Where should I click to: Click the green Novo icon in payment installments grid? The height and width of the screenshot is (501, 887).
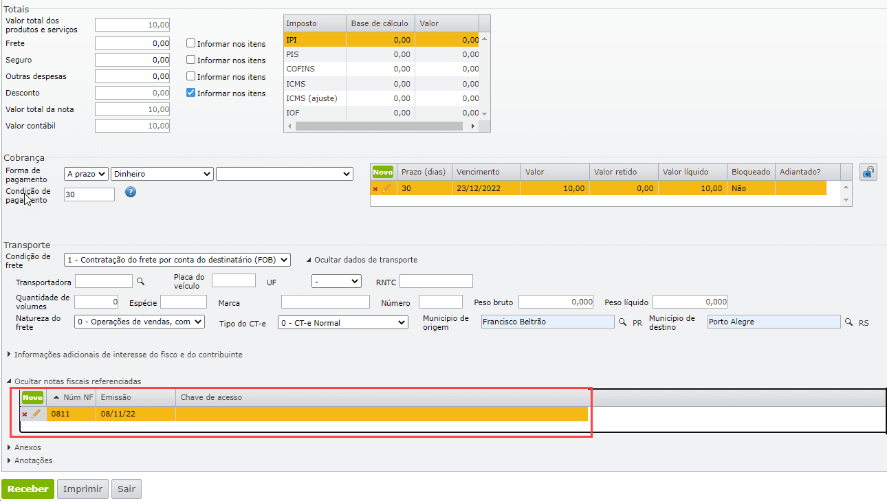[382, 172]
